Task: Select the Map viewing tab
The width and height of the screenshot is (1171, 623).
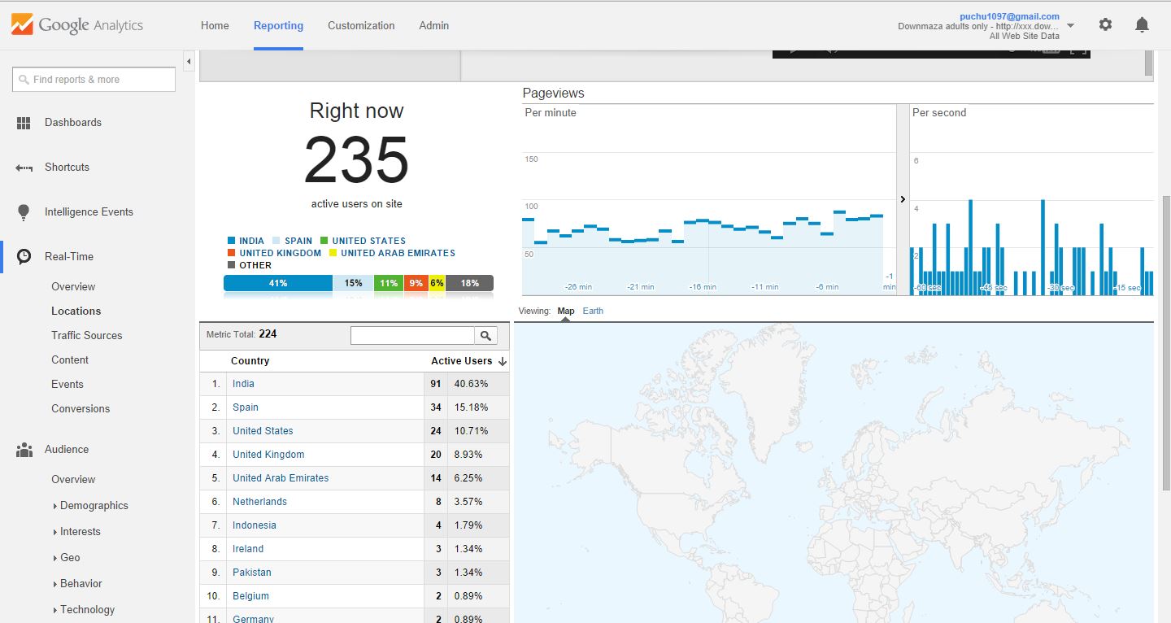Action: (566, 311)
